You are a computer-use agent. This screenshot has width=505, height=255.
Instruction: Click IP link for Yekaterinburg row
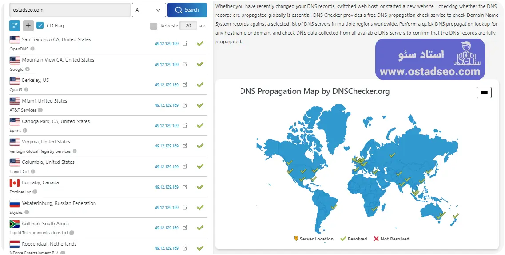[x=167, y=208]
